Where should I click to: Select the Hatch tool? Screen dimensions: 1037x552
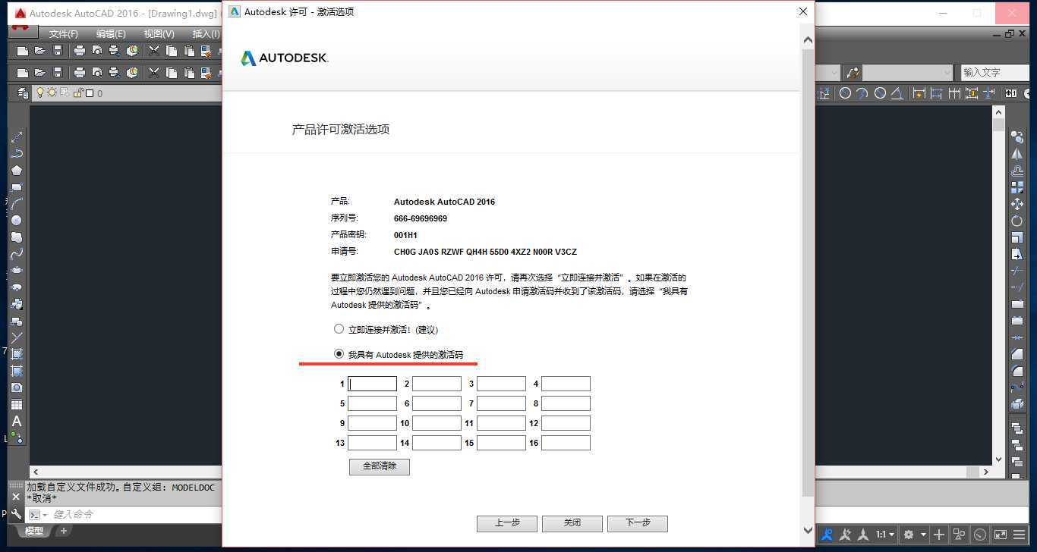17,354
